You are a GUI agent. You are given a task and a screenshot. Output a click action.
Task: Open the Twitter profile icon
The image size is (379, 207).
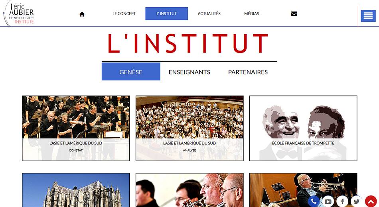357,201
